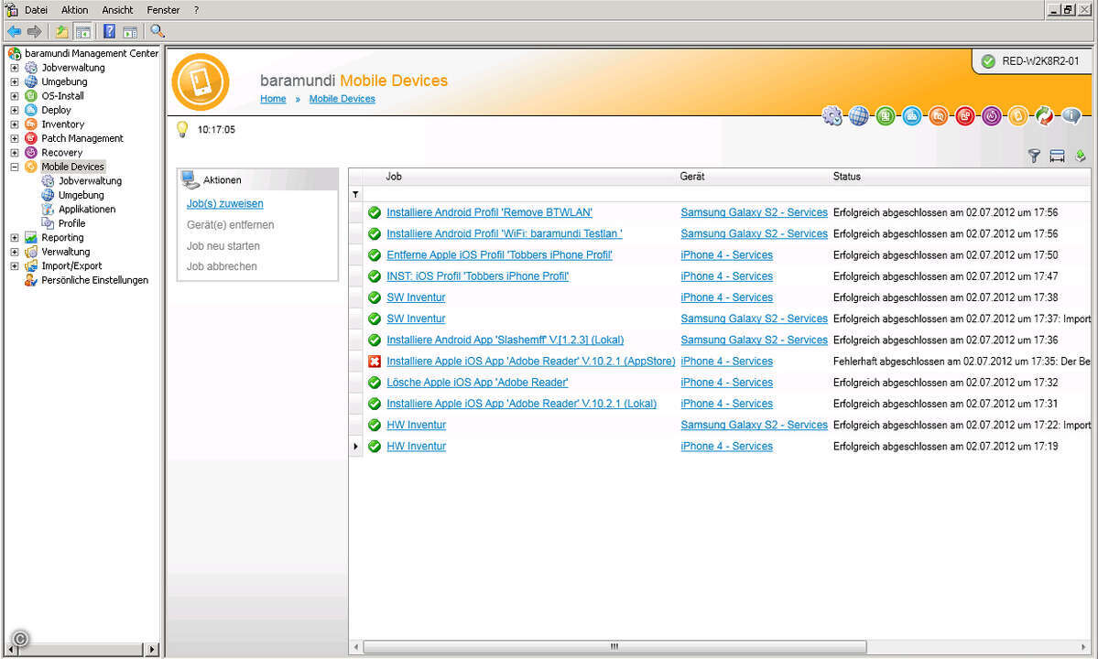
Task: Expand the Verwaltung tree node
Action: click(x=14, y=252)
